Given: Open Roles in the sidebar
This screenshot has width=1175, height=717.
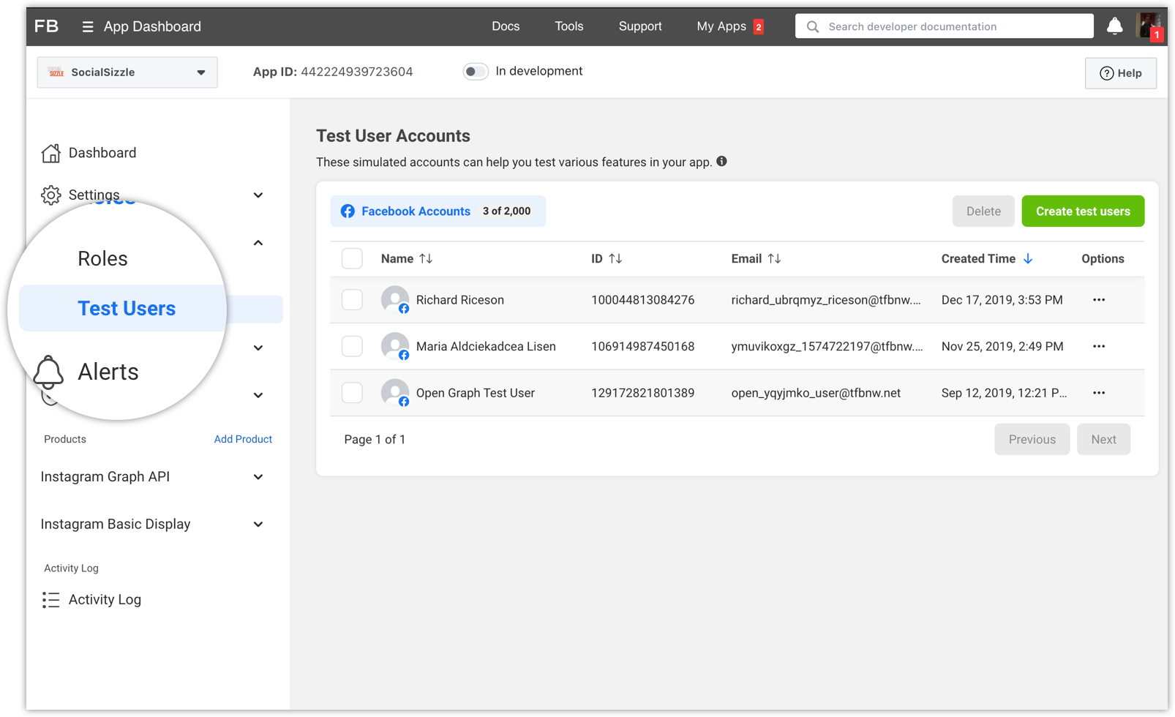Looking at the screenshot, I should 102,259.
